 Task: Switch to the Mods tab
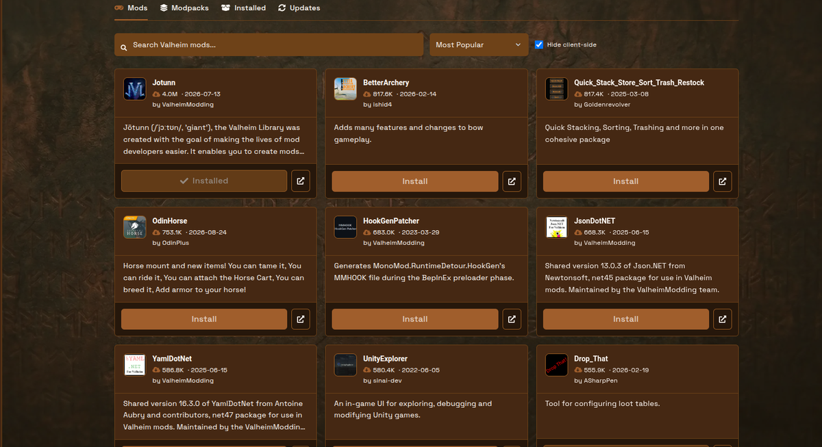131,8
